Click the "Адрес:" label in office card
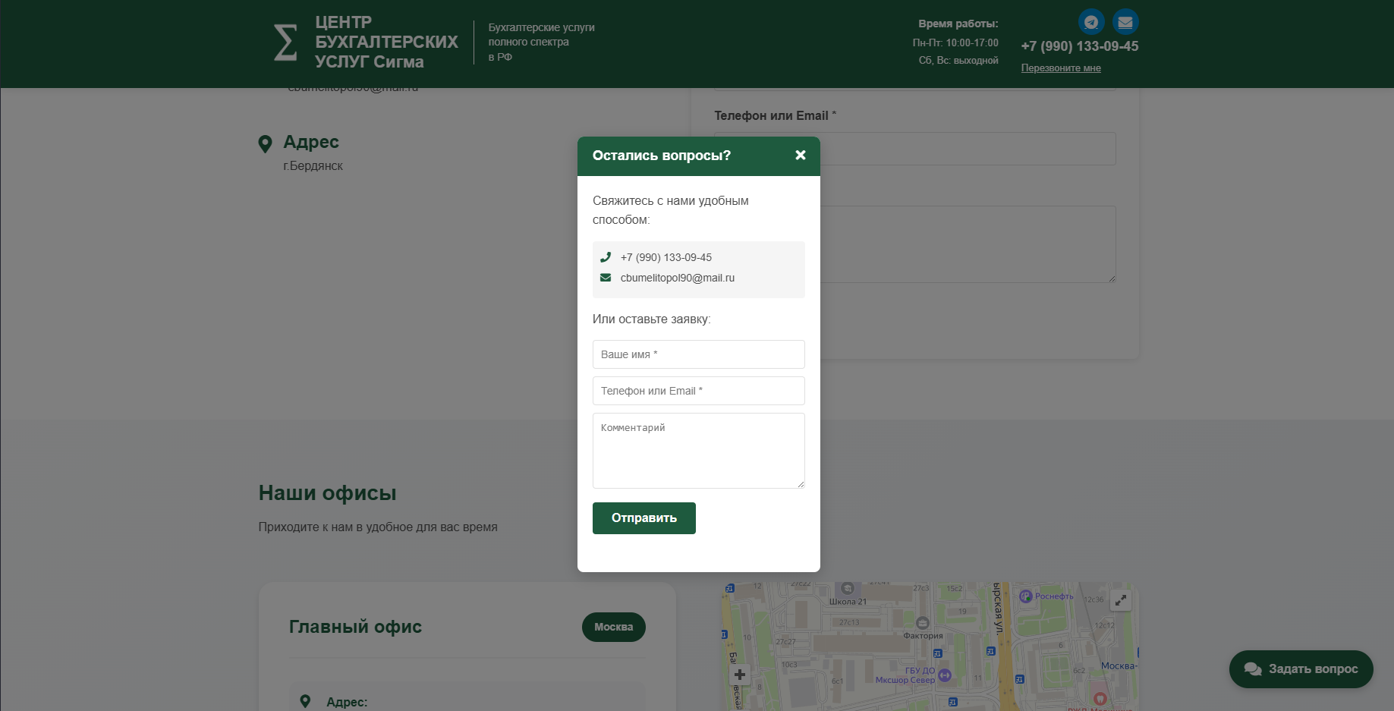 (x=347, y=703)
